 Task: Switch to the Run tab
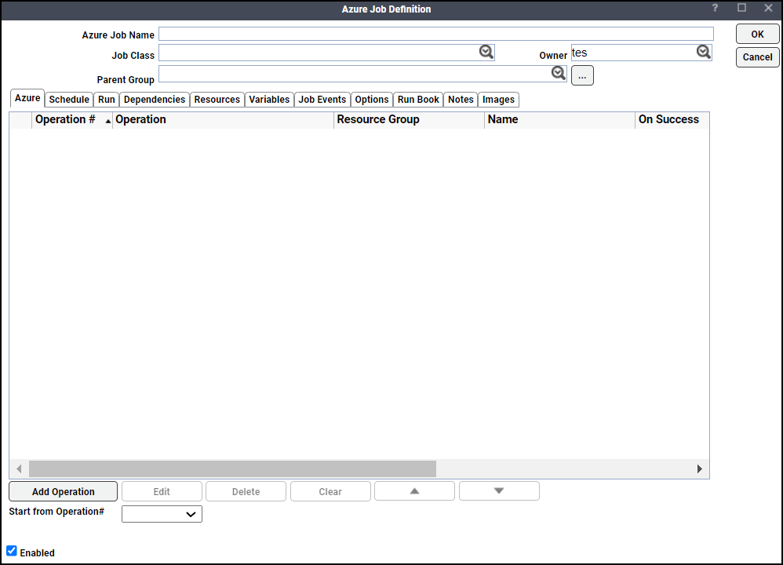107,100
